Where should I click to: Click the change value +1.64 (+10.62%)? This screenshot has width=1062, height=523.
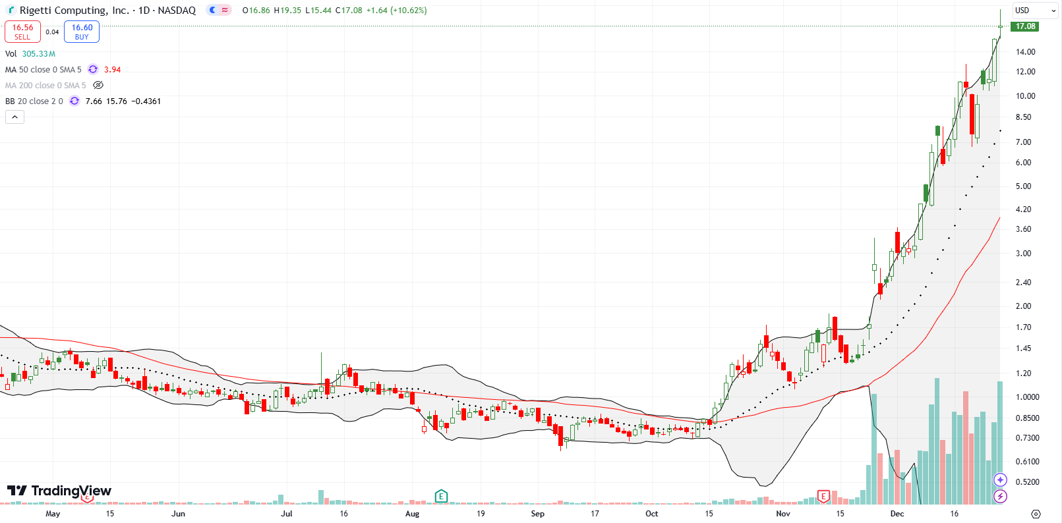pos(397,11)
